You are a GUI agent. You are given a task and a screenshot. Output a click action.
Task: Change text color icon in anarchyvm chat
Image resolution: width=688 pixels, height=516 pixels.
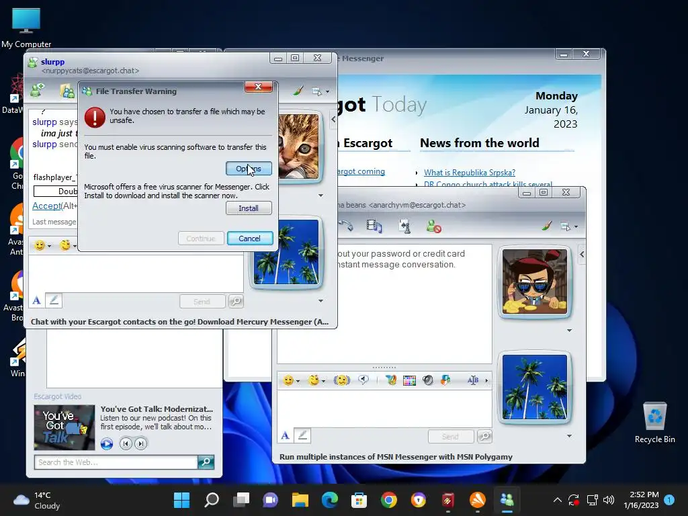[x=390, y=380]
